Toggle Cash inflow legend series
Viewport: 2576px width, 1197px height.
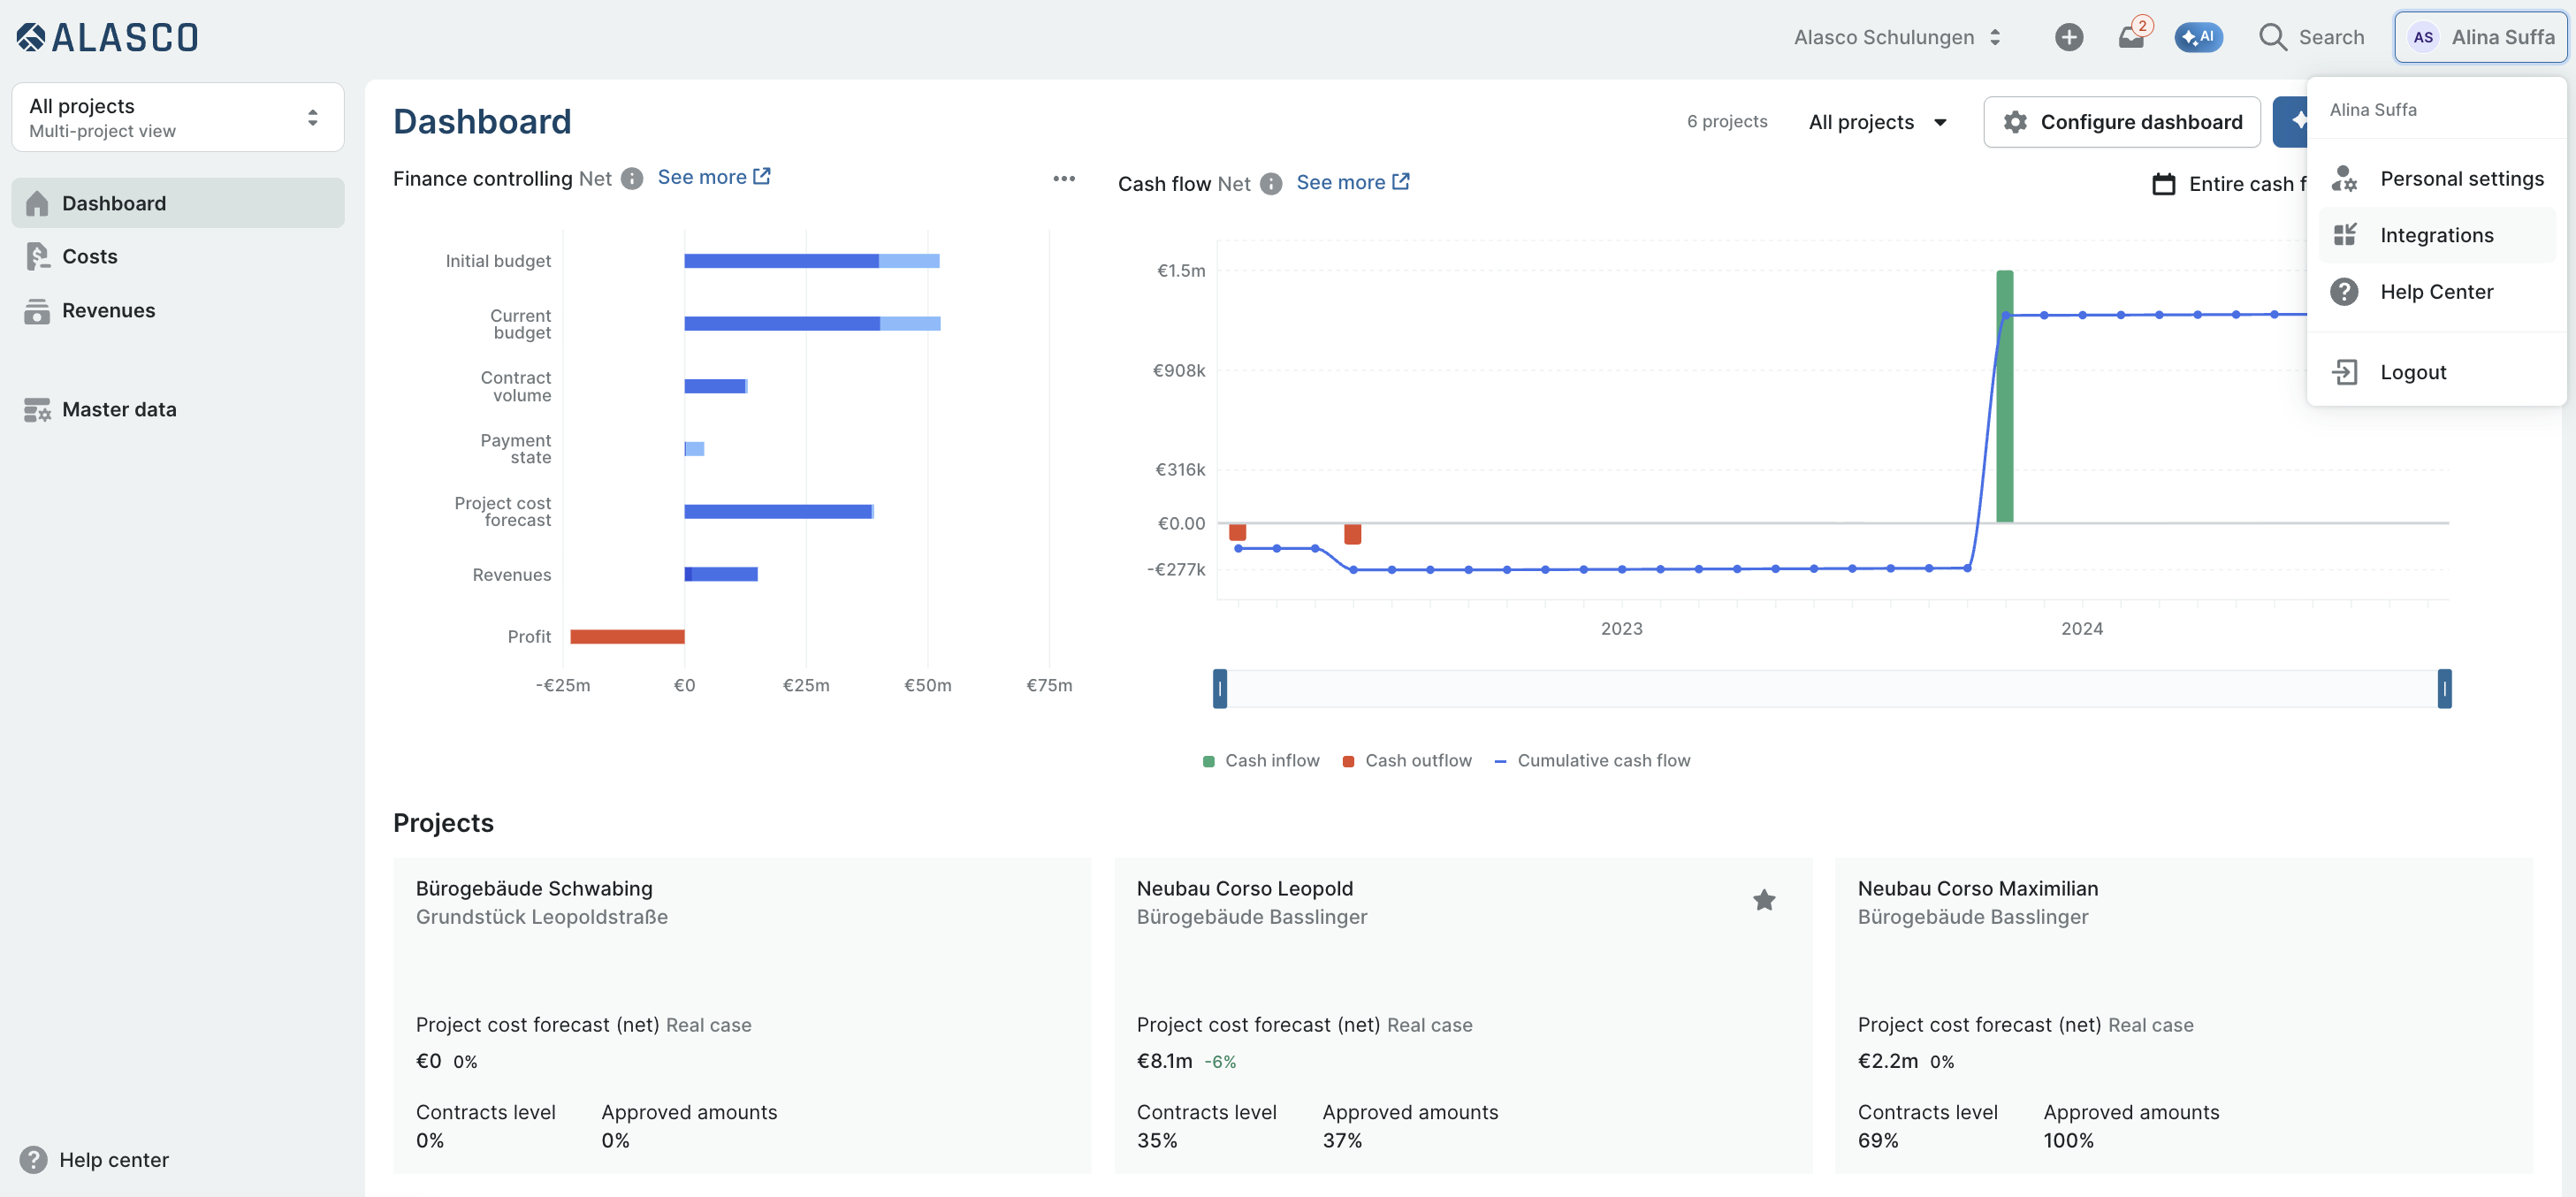pos(1261,760)
